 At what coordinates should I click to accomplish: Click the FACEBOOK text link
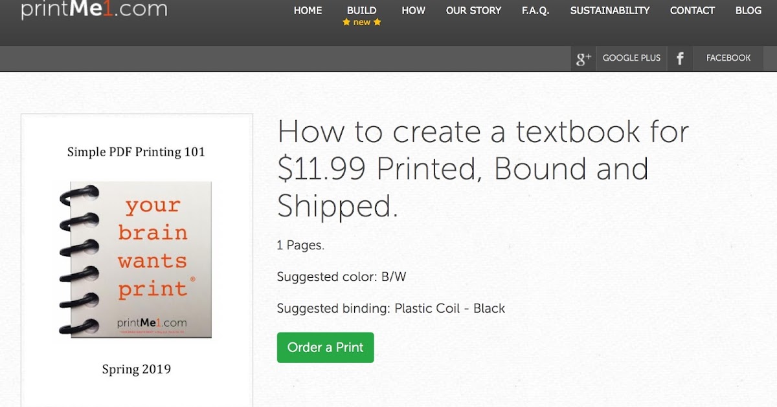coord(728,58)
